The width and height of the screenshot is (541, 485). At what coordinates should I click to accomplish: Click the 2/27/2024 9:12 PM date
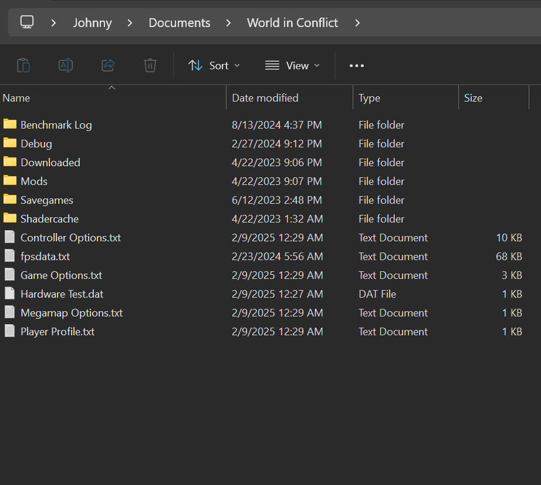(277, 144)
